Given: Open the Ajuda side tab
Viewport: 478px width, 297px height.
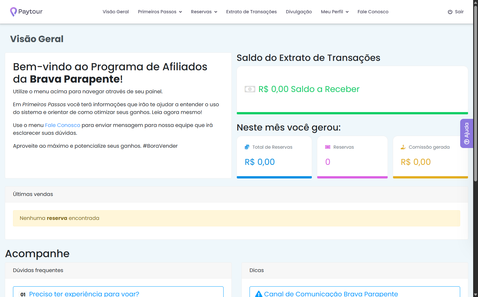Looking at the screenshot, I should [467, 133].
